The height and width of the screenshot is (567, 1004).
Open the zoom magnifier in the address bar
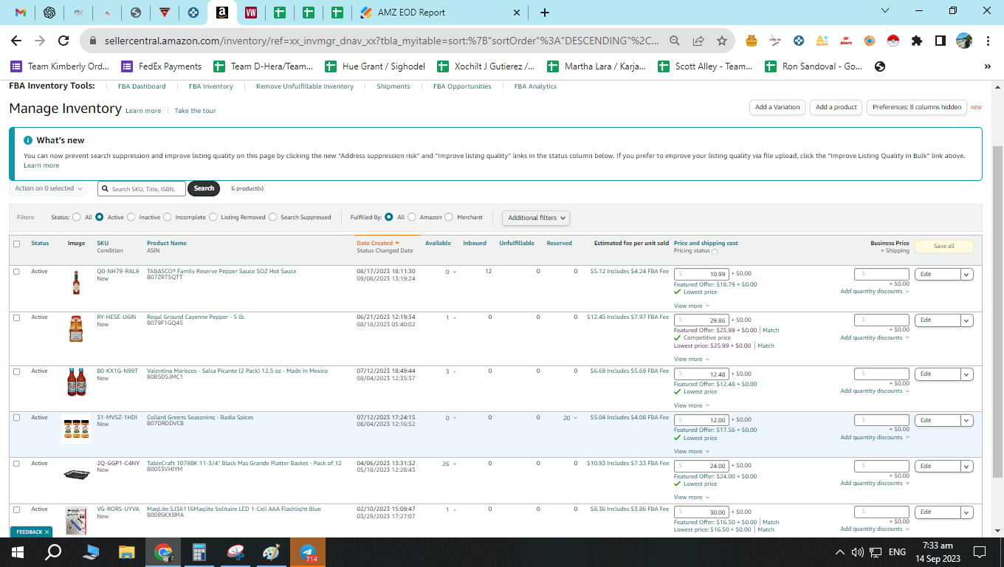point(675,41)
